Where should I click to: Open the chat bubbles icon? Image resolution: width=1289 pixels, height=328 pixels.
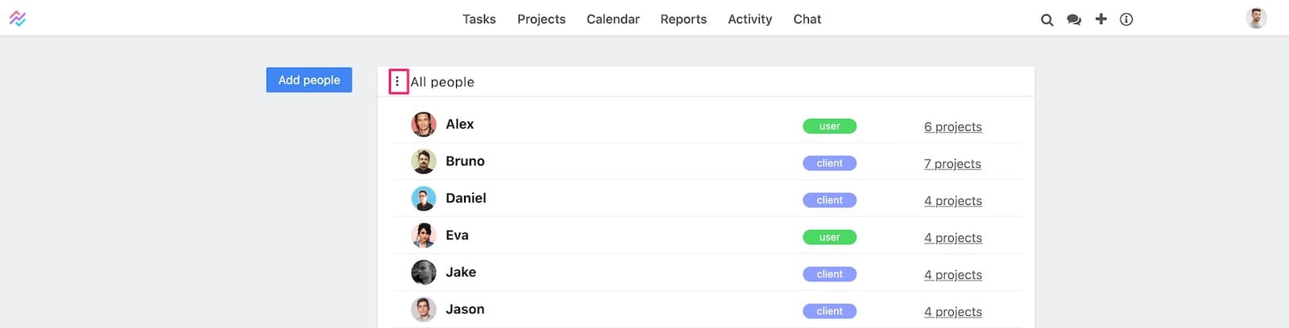tap(1074, 19)
